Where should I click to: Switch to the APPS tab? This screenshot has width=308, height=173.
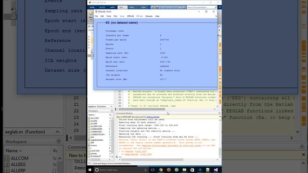112,7
